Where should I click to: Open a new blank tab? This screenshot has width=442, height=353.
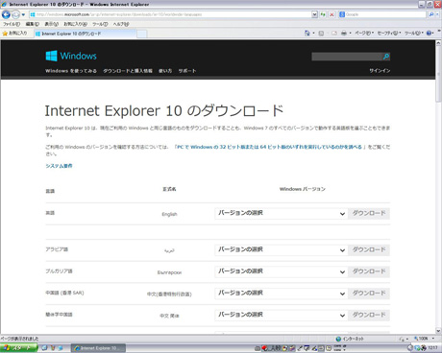142,34
